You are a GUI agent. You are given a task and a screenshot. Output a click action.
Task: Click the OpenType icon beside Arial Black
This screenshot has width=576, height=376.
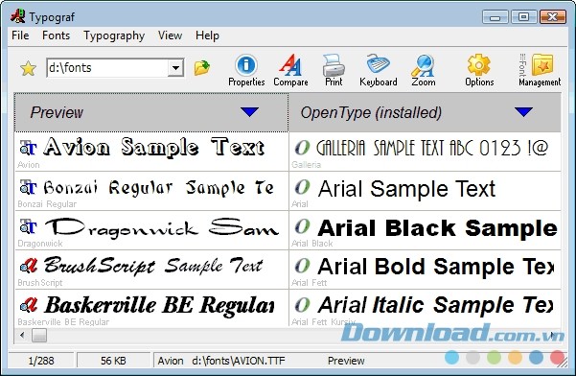302,226
